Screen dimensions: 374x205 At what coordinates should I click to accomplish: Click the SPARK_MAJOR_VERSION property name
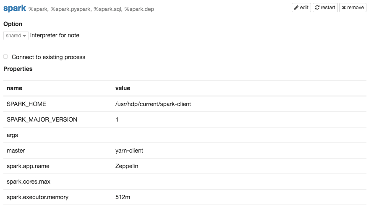click(x=42, y=119)
